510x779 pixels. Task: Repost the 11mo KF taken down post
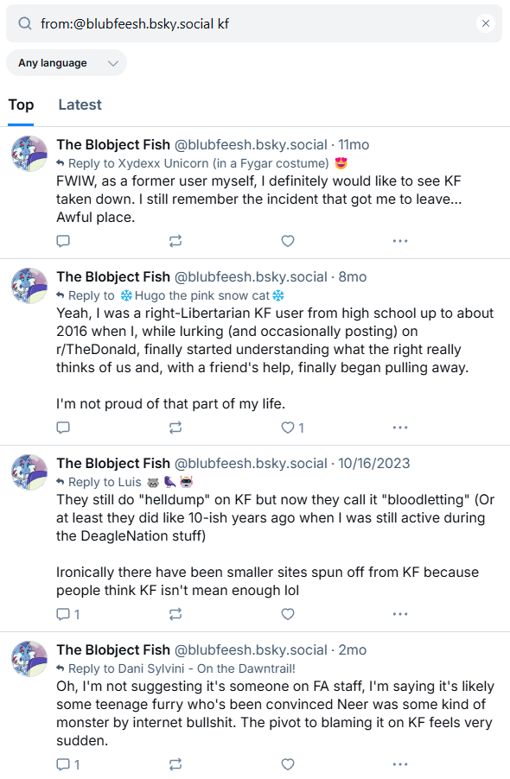[175, 241]
